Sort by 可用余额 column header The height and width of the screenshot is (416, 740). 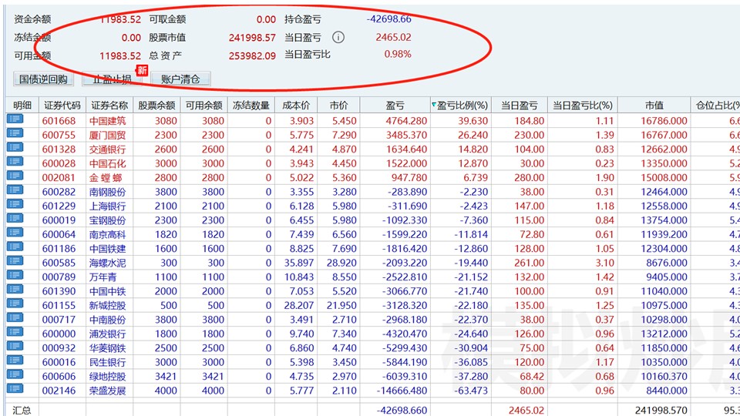click(203, 106)
